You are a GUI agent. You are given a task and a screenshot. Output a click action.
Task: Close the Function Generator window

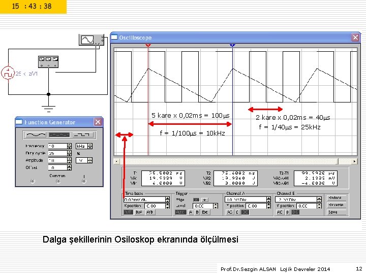coord(98,122)
